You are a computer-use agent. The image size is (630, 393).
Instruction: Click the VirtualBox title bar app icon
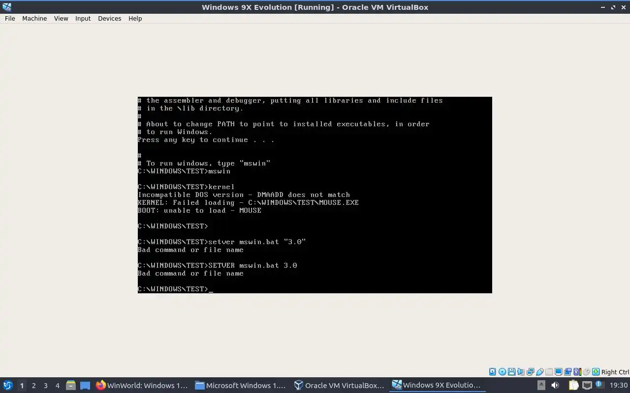[7, 7]
